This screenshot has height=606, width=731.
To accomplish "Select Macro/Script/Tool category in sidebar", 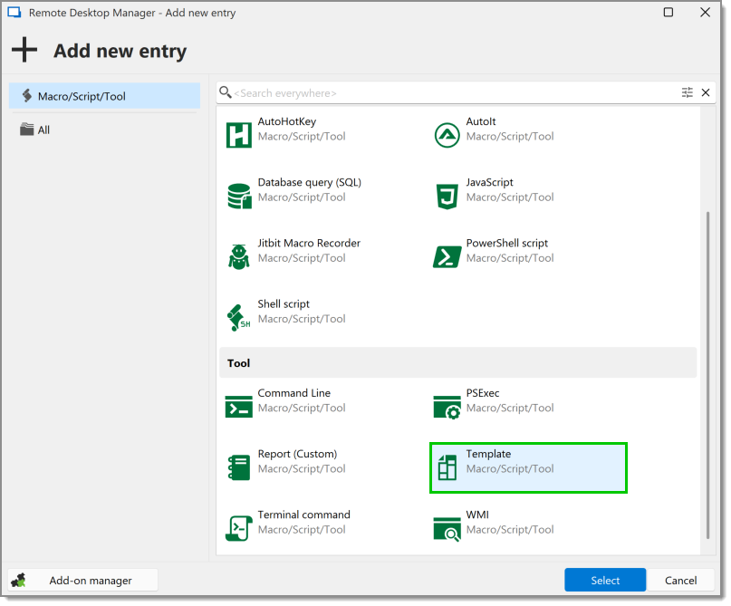I will (x=104, y=96).
